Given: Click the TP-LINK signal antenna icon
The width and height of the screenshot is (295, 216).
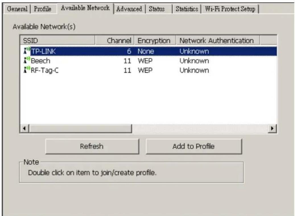Looking at the screenshot, I should coord(27,51).
